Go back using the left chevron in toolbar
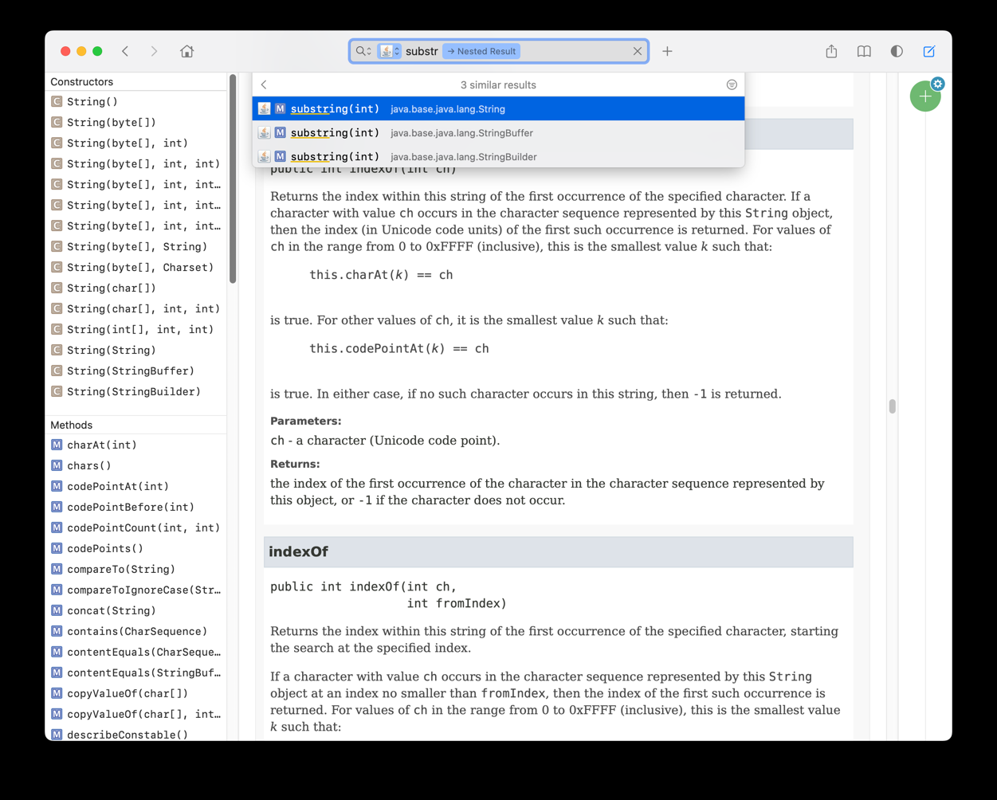The height and width of the screenshot is (800, 997). coord(125,51)
